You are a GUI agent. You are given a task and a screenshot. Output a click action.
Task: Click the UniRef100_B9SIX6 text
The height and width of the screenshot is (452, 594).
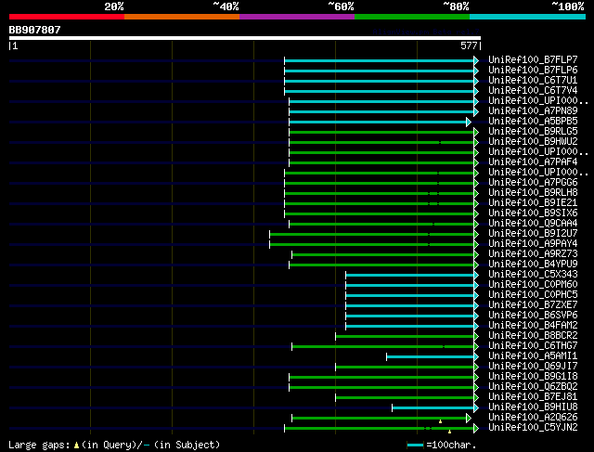[533, 213]
